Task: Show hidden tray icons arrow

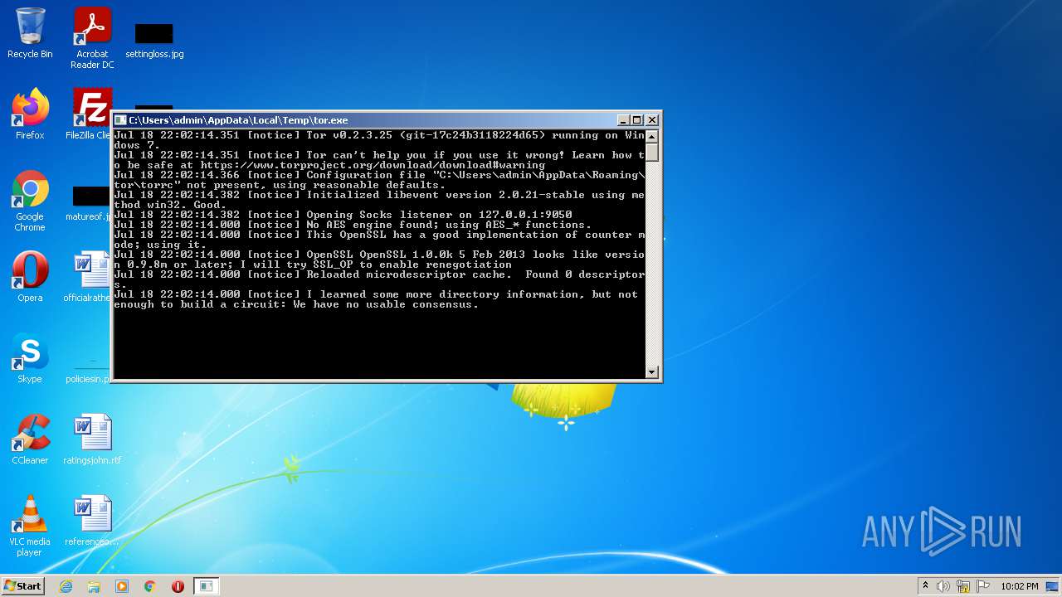Action: pyautogui.click(x=925, y=586)
